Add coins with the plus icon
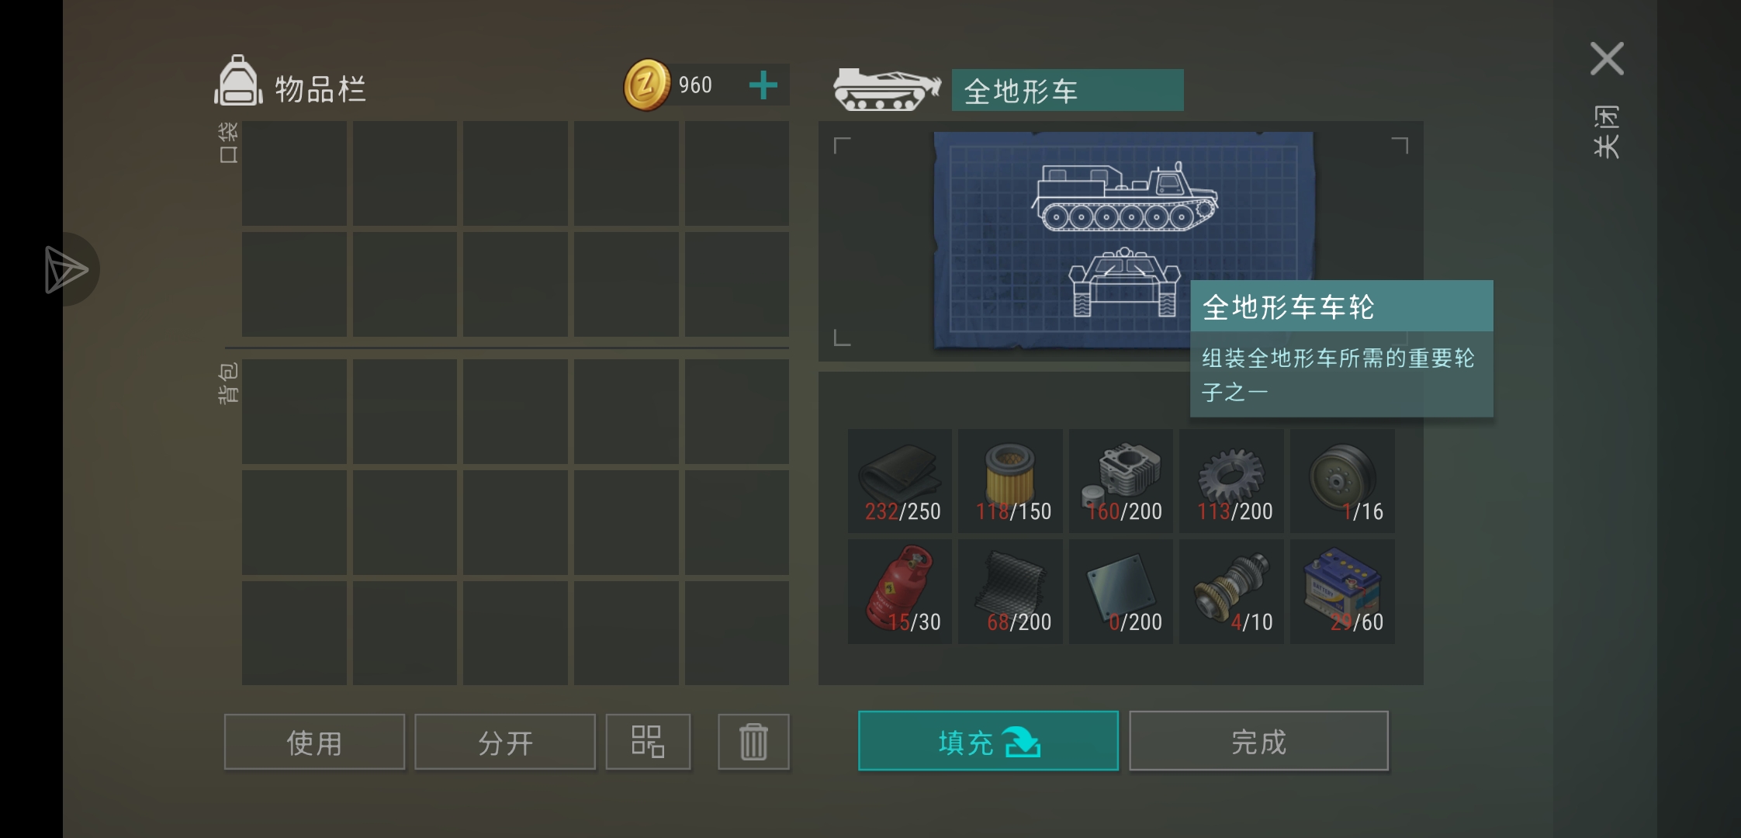 pyautogui.click(x=763, y=85)
